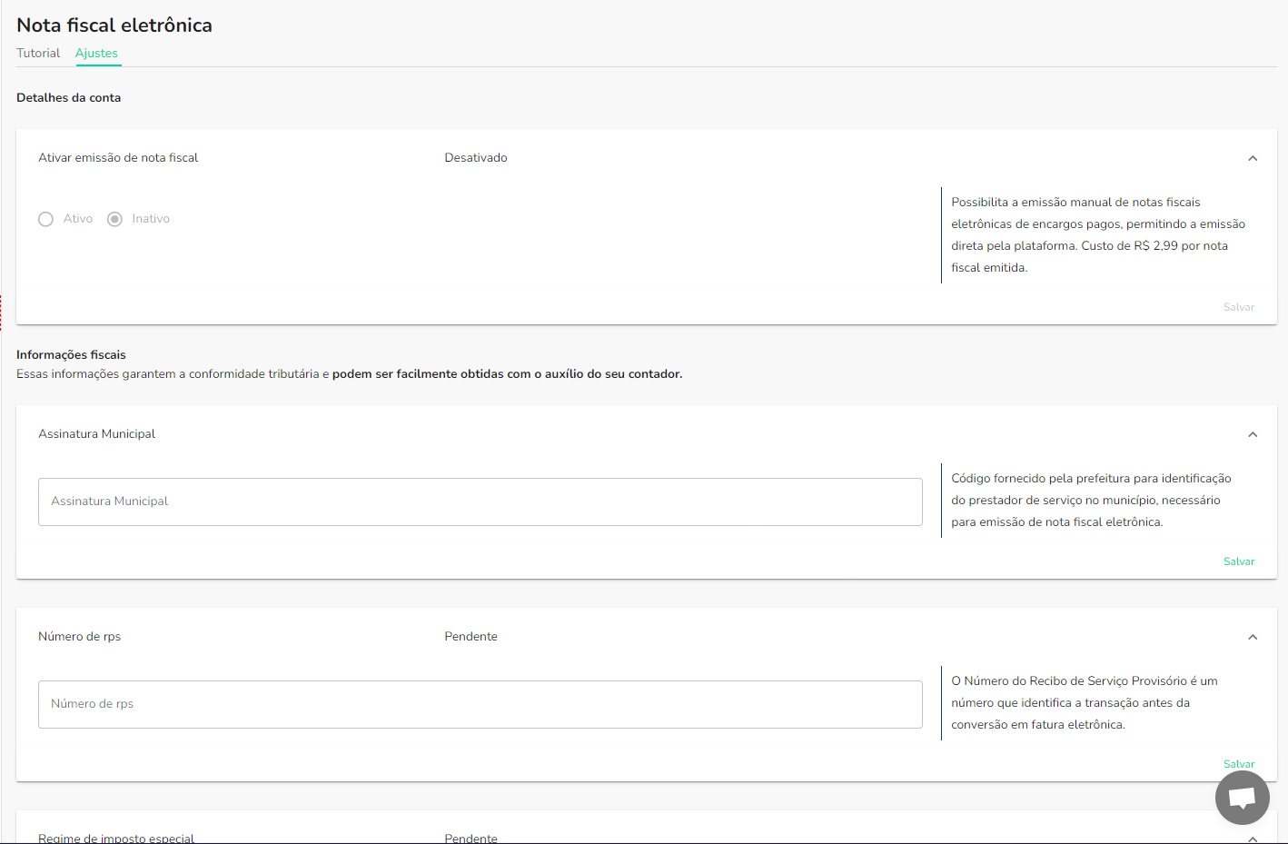Select the Inativo radio button

(x=114, y=219)
